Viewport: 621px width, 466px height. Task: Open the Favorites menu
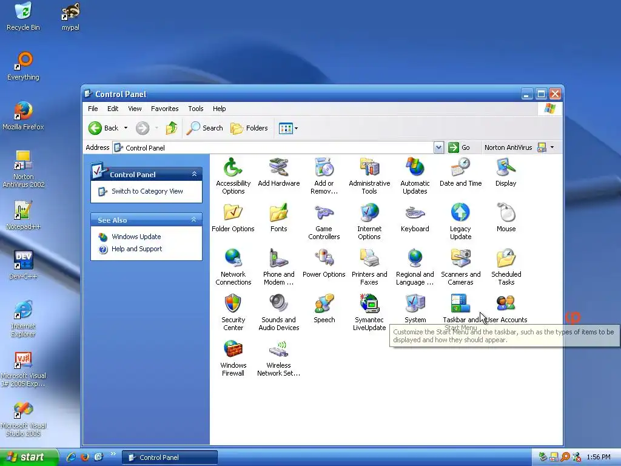165,109
